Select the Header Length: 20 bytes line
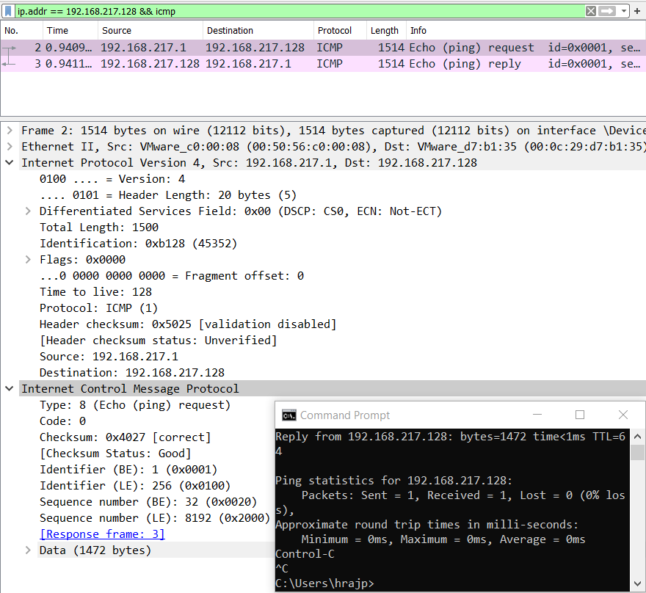The image size is (646, 593). coord(167,195)
